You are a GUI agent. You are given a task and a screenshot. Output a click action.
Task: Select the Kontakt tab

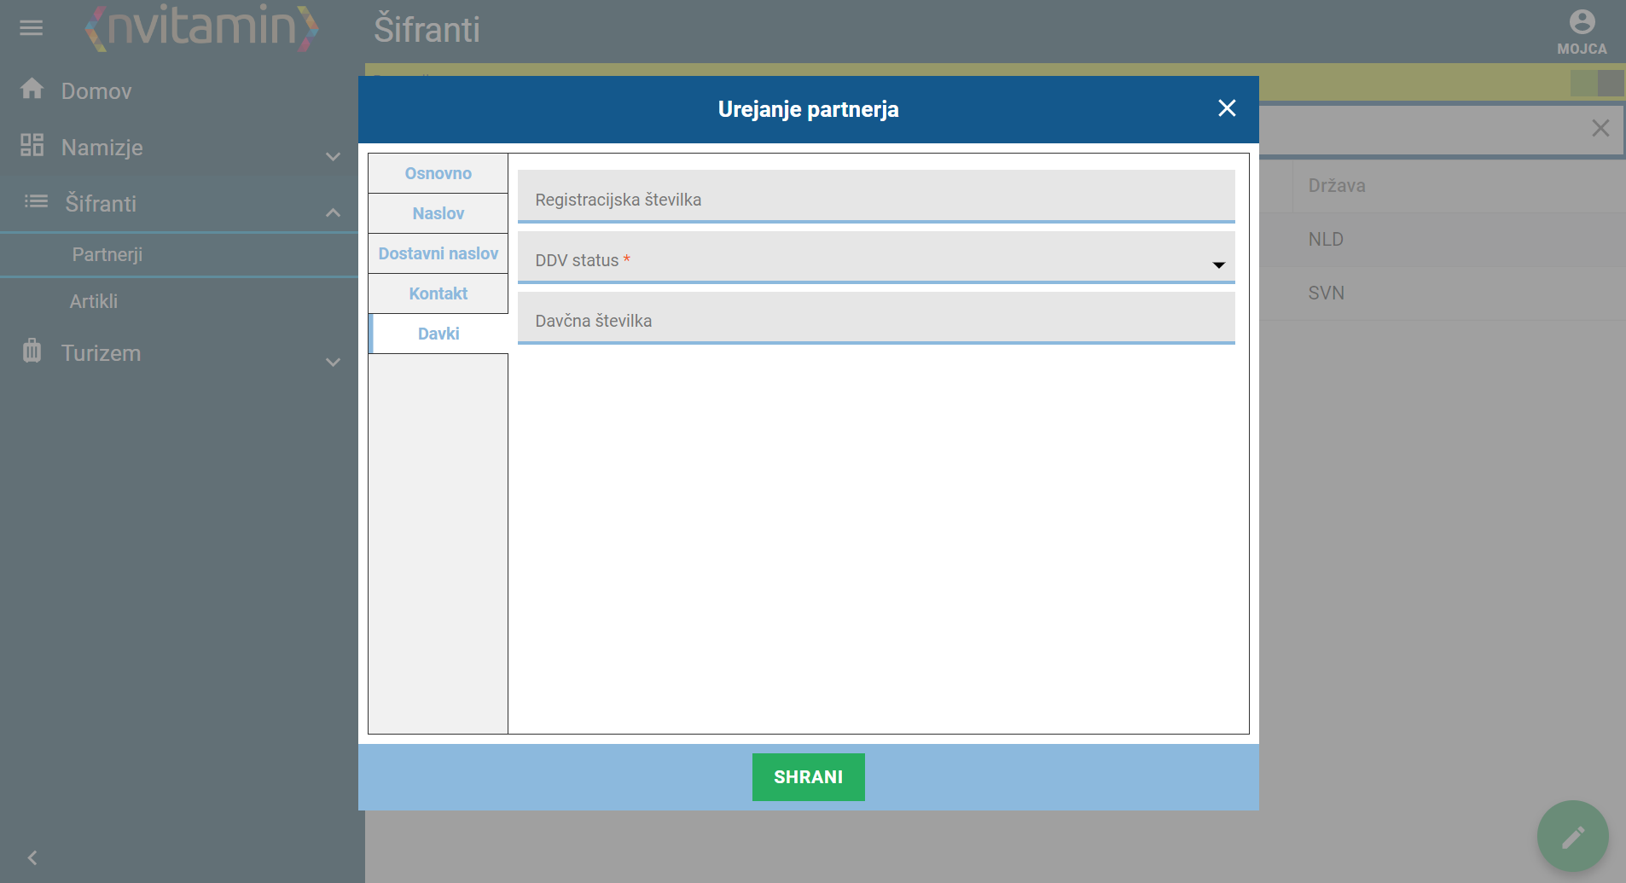438,293
